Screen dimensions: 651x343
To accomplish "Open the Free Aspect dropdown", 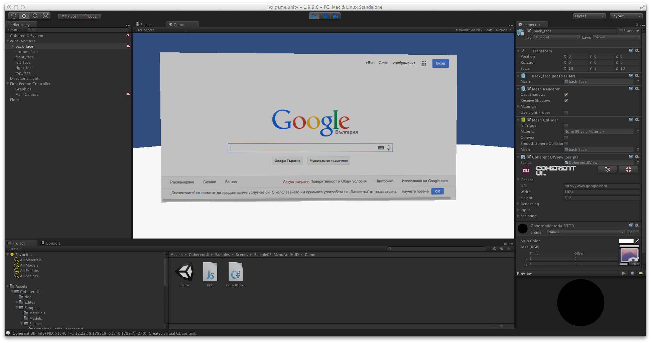I will pos(161,30).
